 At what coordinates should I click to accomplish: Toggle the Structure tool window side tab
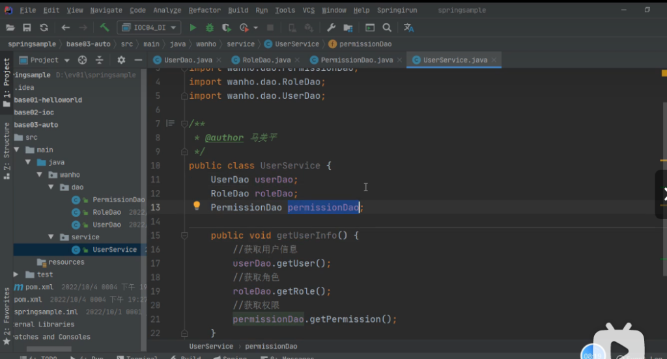[7, 150]
